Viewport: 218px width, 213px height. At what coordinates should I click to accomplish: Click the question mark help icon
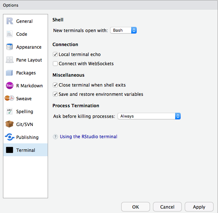tap(55, 137)
